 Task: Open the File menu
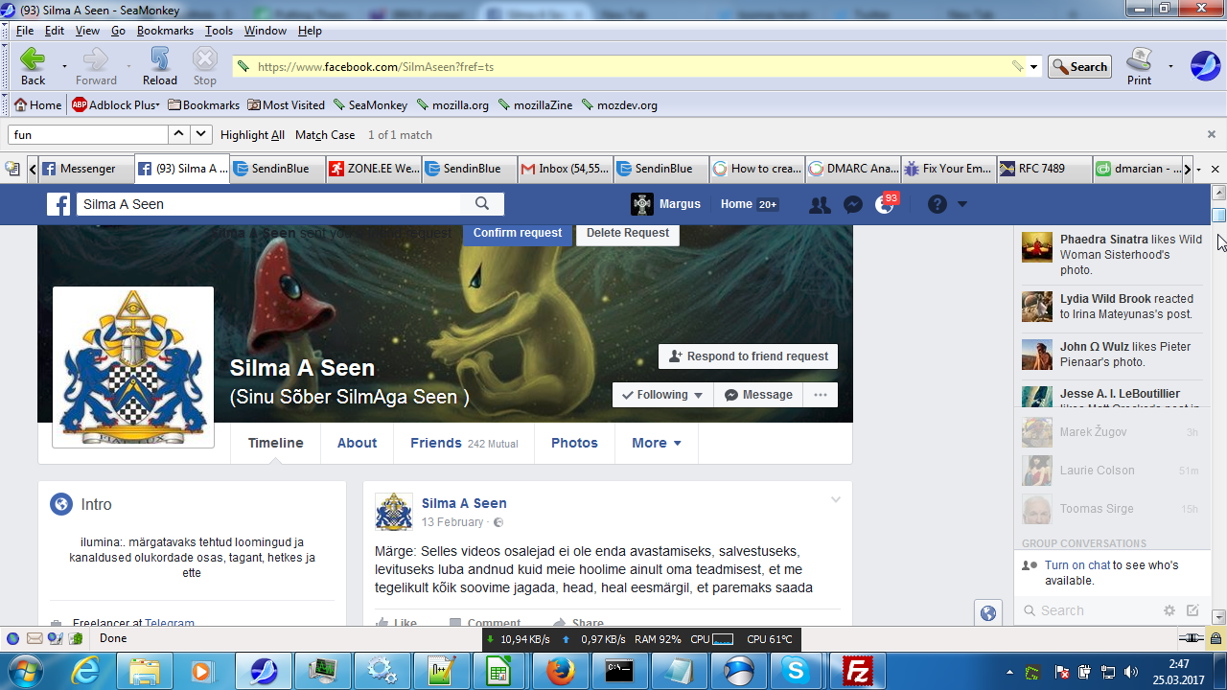(25, 31)
